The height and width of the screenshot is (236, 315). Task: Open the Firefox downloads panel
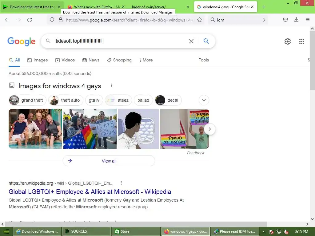296,20
